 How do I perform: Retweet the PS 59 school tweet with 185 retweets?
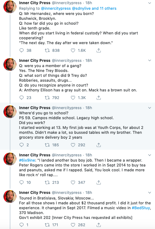click(x=47, y=145)
